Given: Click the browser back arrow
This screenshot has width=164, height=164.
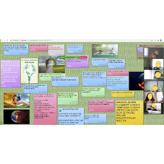Looking at the screenshot, I should coord(2,40).
